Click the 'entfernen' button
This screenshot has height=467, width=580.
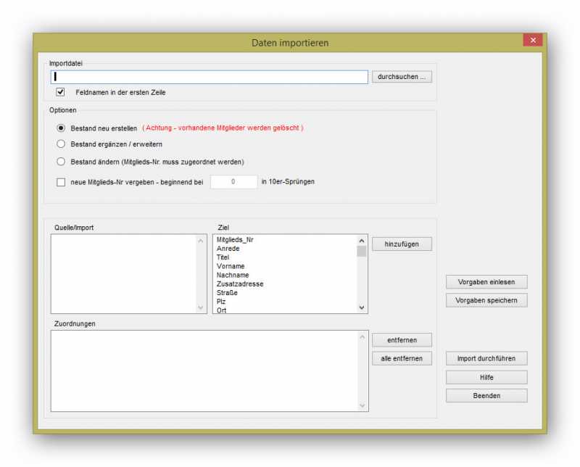[x=402, y=340]
